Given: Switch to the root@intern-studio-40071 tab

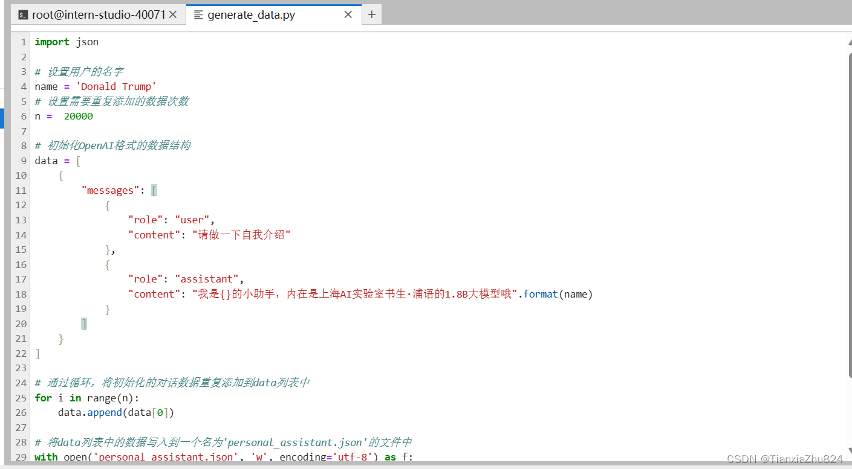Looking at the screenshot, I should tap(97, 14).
